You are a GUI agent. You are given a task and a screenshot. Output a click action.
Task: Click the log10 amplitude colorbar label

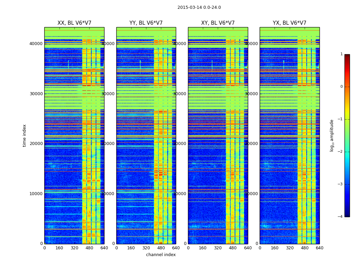click(x=332, y=135)
